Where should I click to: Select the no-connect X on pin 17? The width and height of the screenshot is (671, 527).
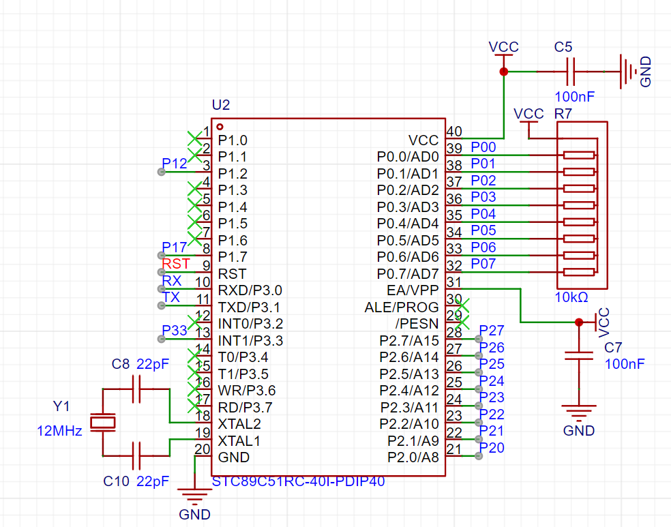click(x=195, y=406)
